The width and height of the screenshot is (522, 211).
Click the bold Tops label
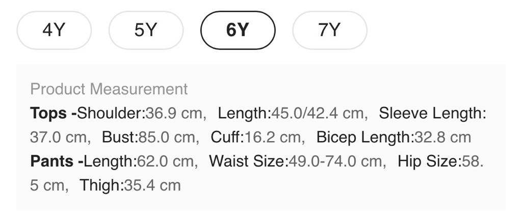49,113
